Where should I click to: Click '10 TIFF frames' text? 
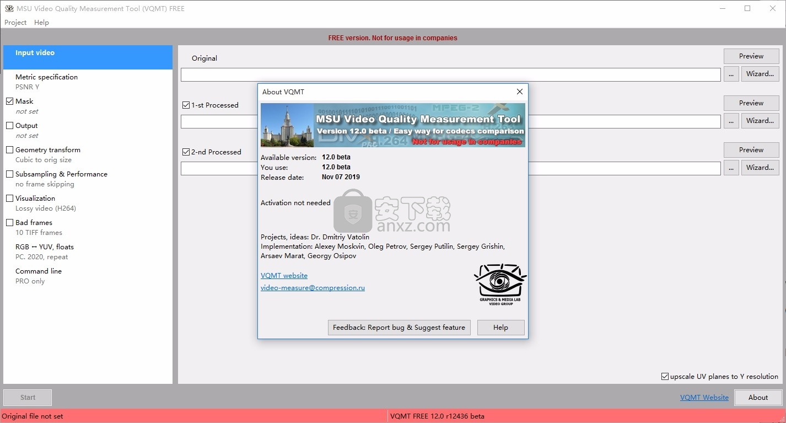pyautogui.click(x=39, y=233)
